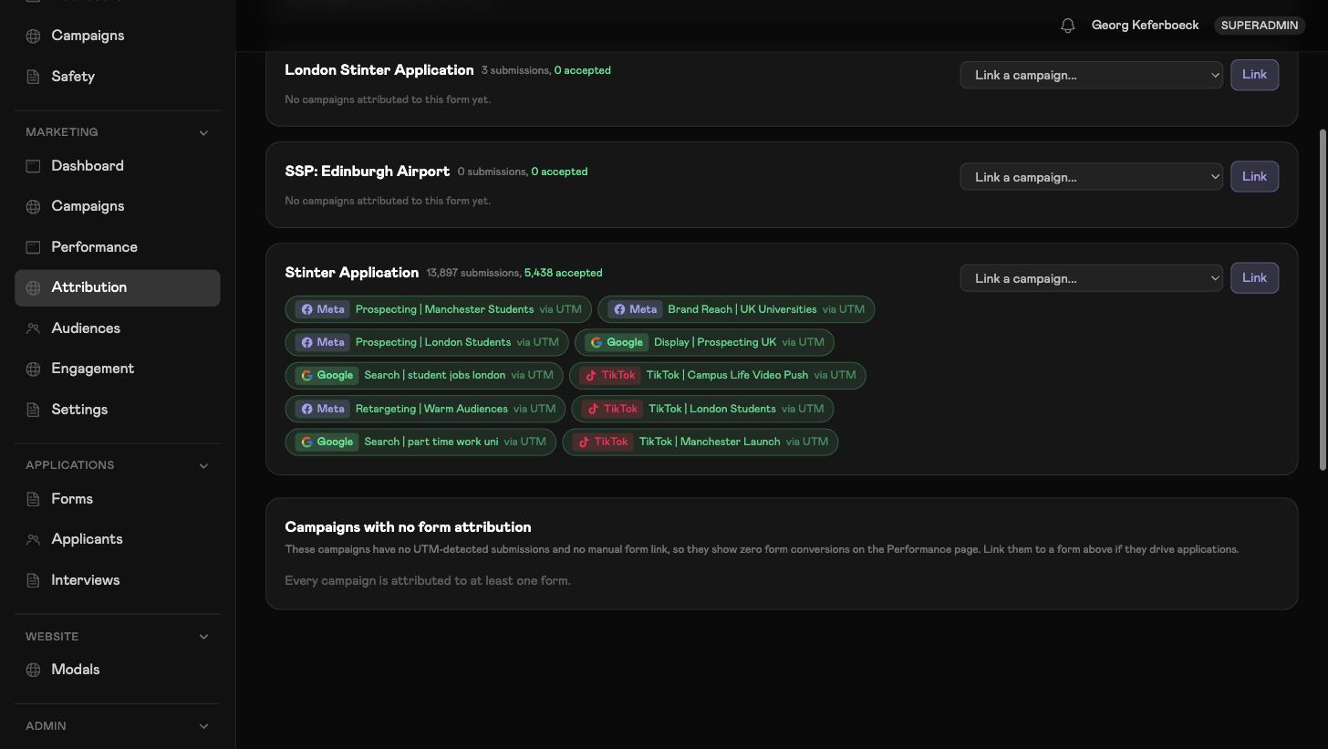Click the Google badge for part time work uni

coord(327,442)
